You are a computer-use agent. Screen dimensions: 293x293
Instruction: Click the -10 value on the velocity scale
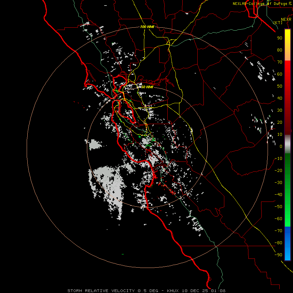(x=278, y=159)
